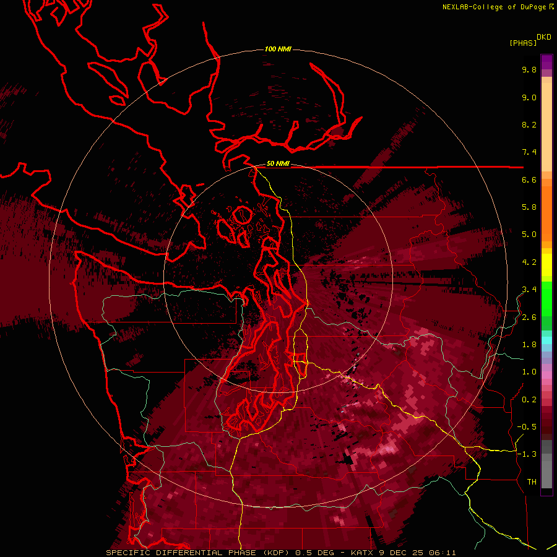Select the 9.0 scale value
Viewport: 557px width, 557px height.
click(529, 97)
